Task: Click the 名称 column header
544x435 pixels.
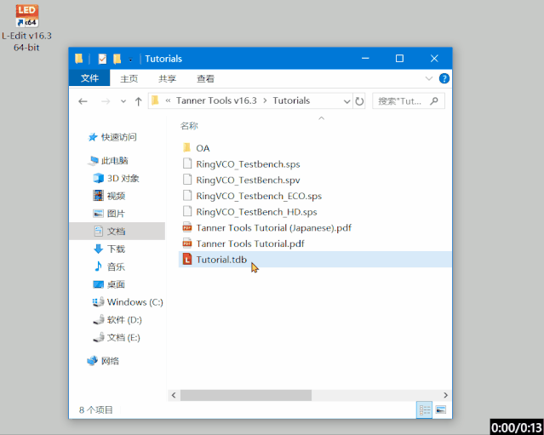Action: pyautogui.click(x=189, y=125)
